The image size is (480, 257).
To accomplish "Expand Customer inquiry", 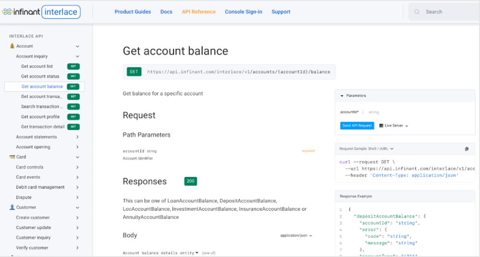I will pos(77,238).
